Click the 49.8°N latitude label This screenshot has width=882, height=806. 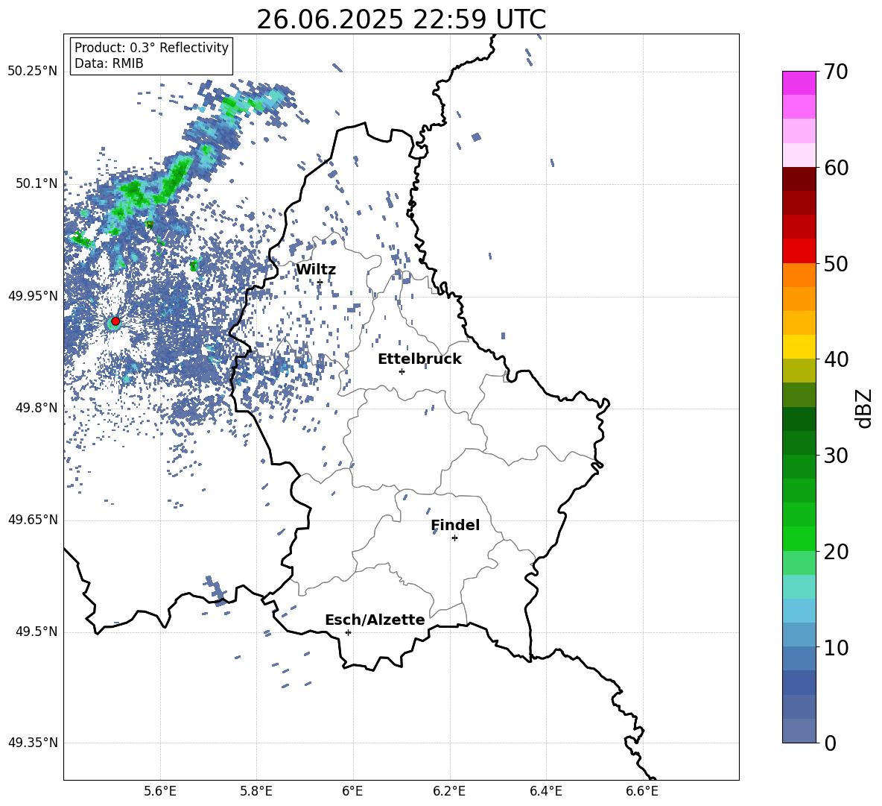pos(37,408)
